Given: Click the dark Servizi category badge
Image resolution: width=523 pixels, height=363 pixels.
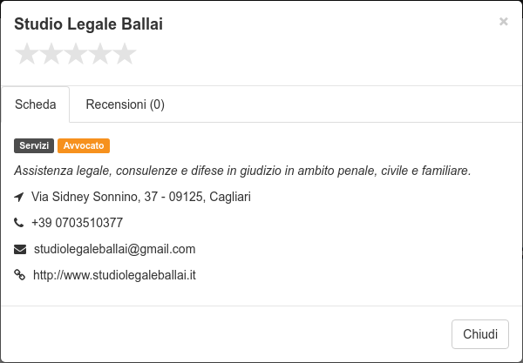Looking at the screenshot, I should click(x=34, y=145).
